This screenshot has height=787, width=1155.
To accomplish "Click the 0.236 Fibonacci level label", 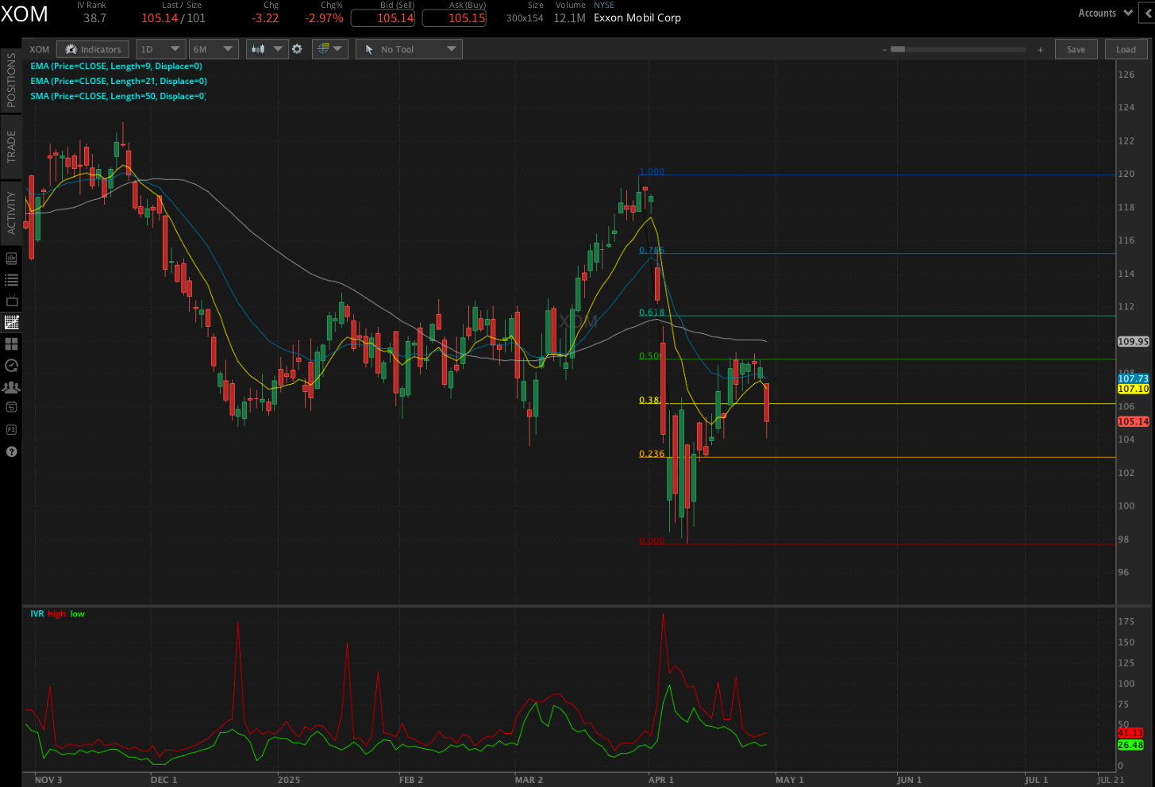I will pyautogui.click(x=652, y=454).
